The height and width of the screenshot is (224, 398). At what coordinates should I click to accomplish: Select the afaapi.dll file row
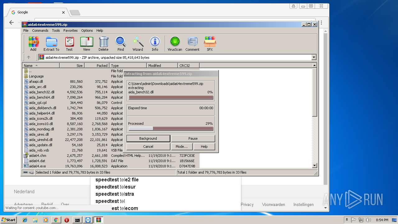[111, 82]
